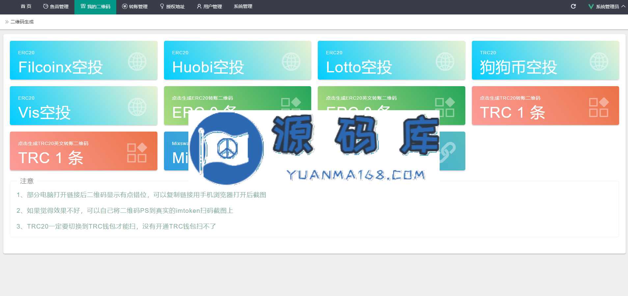Click the yen icon beside 转账管理

(124, 6)
